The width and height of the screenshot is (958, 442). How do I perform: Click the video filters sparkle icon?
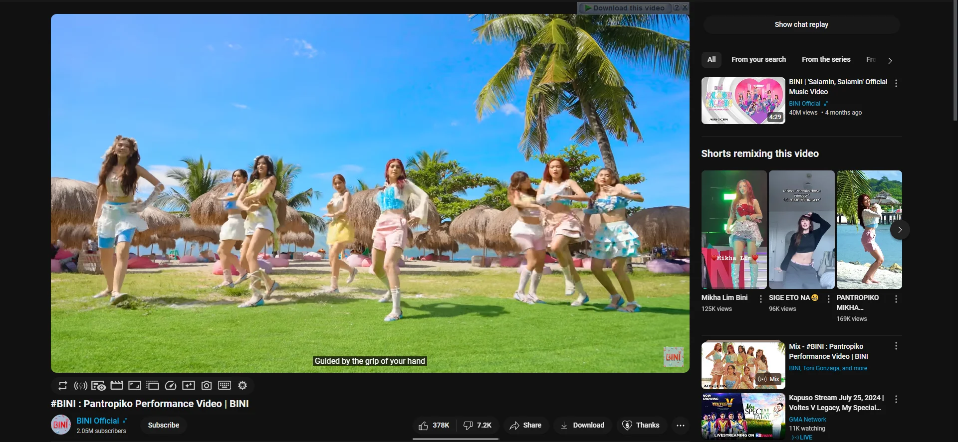coord(189,386)
